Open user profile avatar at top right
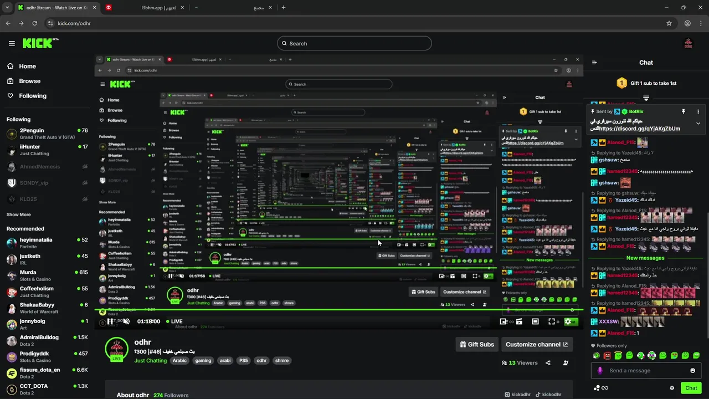The height and width of the screenshot is (399, 709). click(689, 43)
